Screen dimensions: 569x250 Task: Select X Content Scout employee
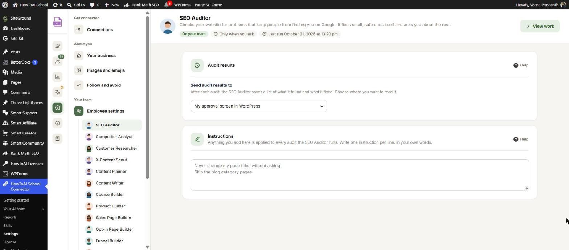click(x=112, y=160)
